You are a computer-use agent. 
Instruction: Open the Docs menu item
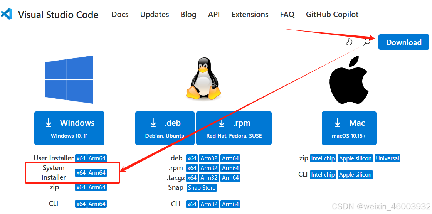click(x=120, y=14)
